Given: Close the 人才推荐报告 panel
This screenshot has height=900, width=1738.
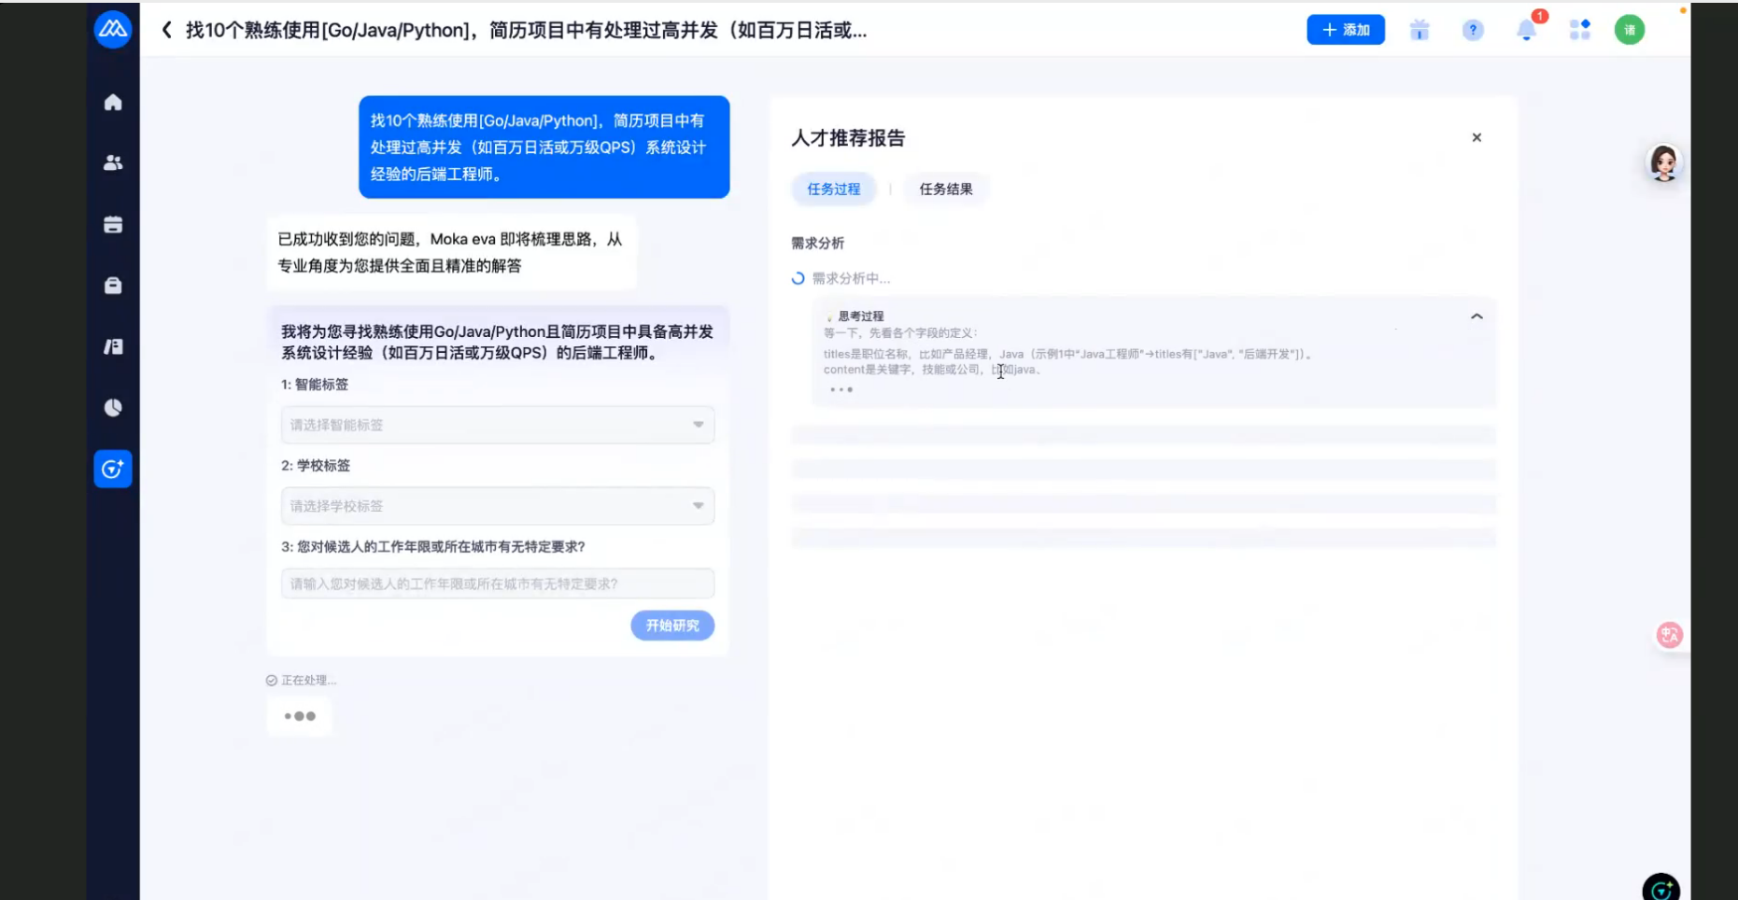Looking at the screenshot, I should click(1477, 137).
